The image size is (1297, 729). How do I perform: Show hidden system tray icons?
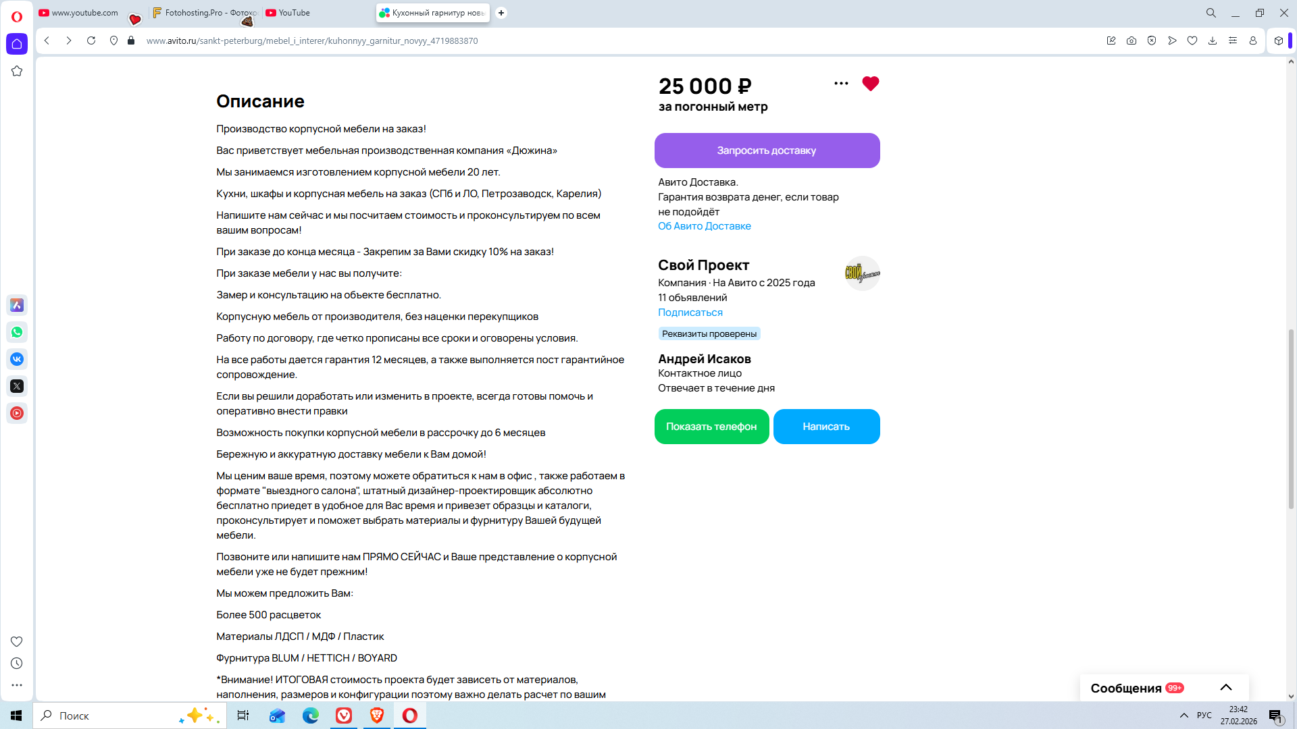[x=1184, y=715]
